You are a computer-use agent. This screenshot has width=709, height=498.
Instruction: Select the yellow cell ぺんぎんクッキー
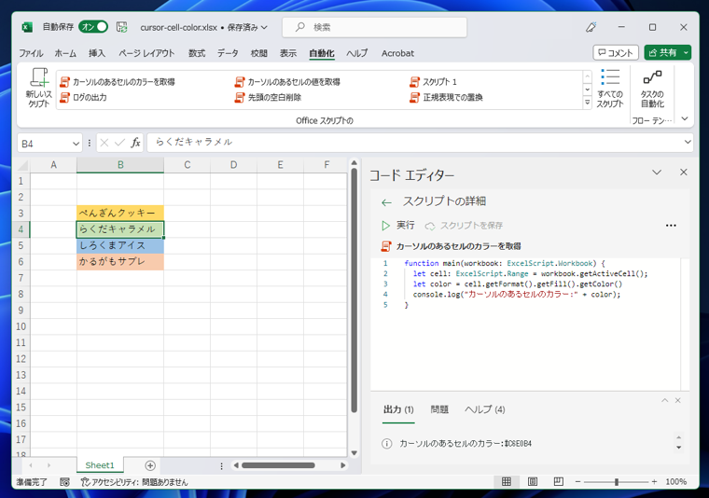(x=120, y=213)
